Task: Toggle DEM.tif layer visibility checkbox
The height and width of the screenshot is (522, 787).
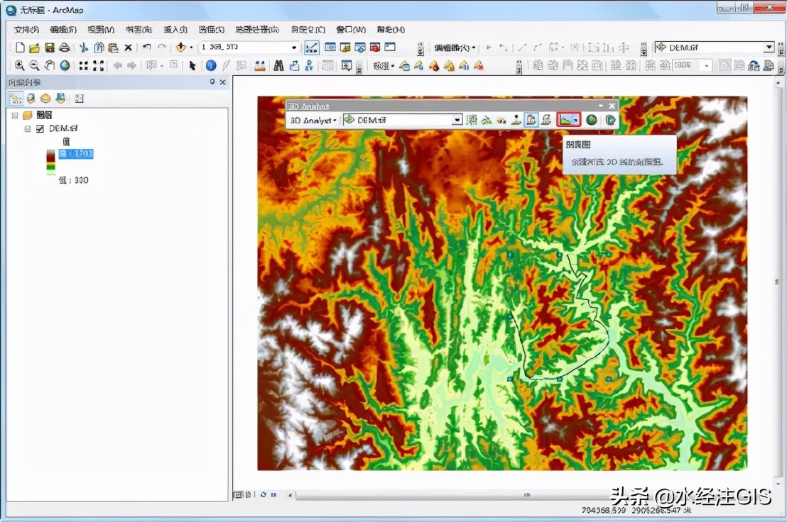Action: (x=40, y=129)
